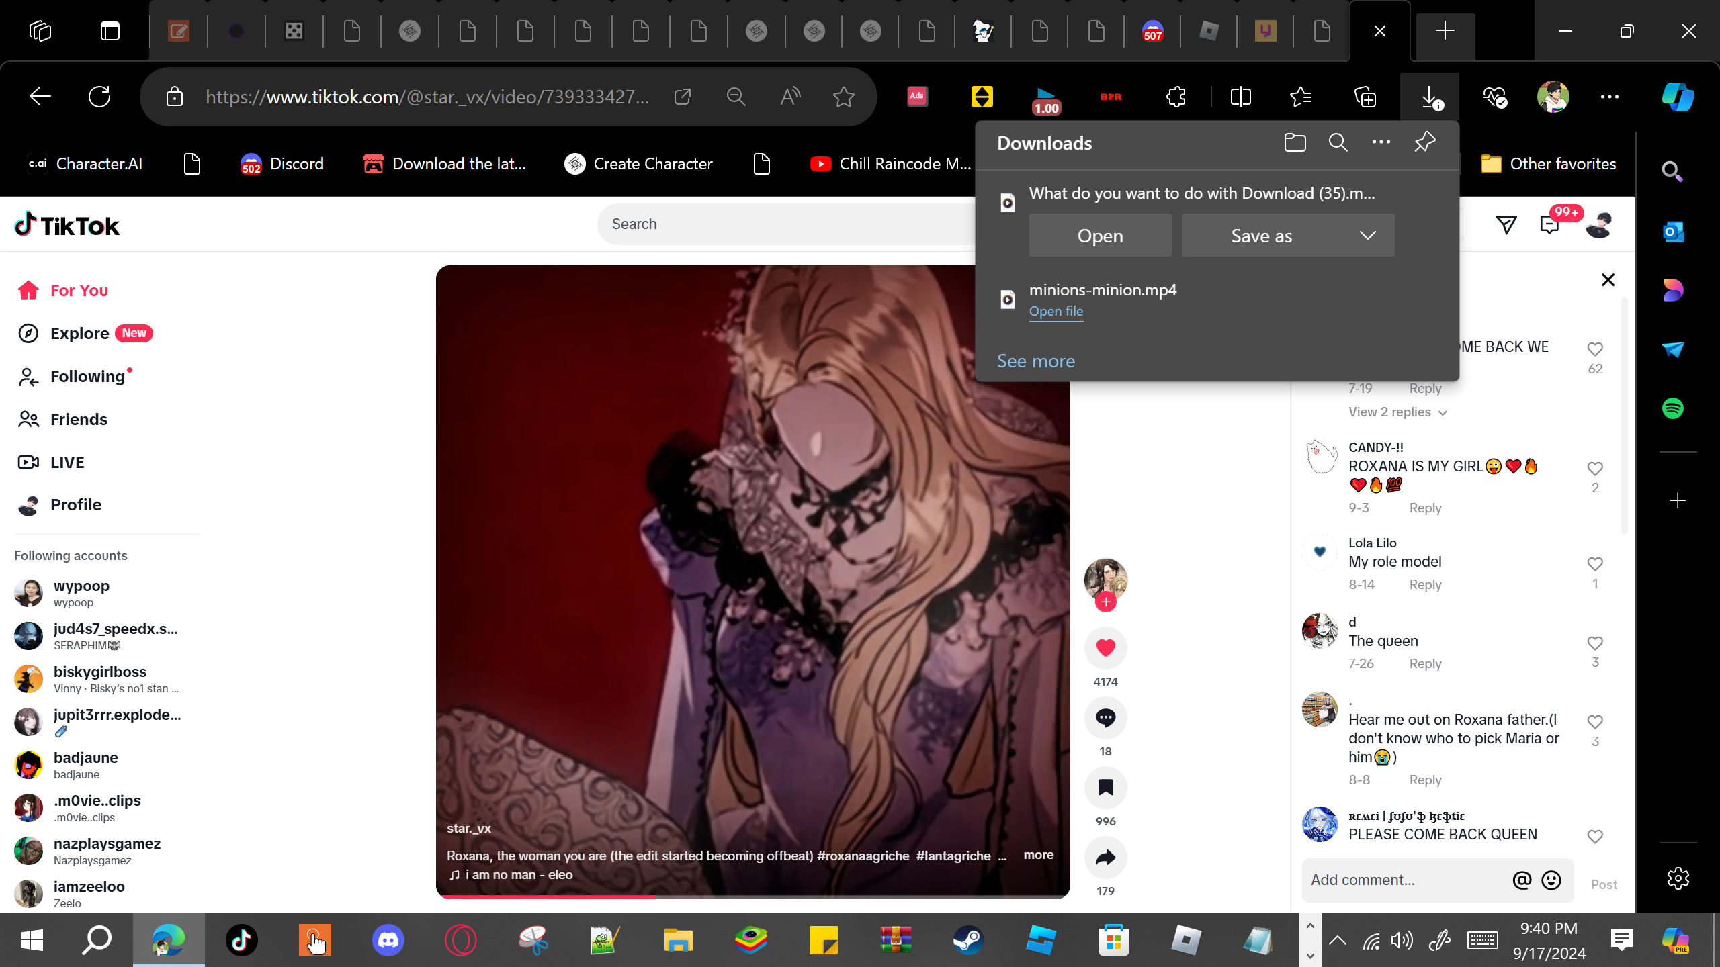Expand video caption with more
This screenshot has height=967, width=1720.
(1038, 855)
